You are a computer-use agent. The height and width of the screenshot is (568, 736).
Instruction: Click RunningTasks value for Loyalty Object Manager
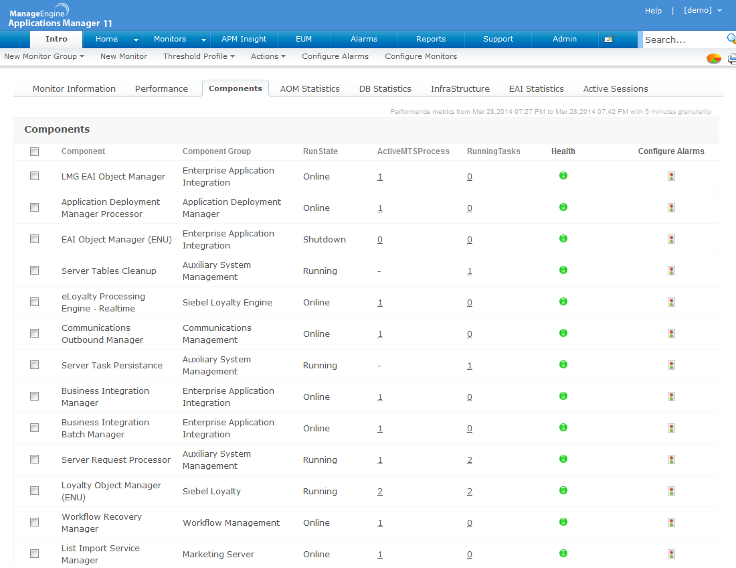click(x=470, y=492)
